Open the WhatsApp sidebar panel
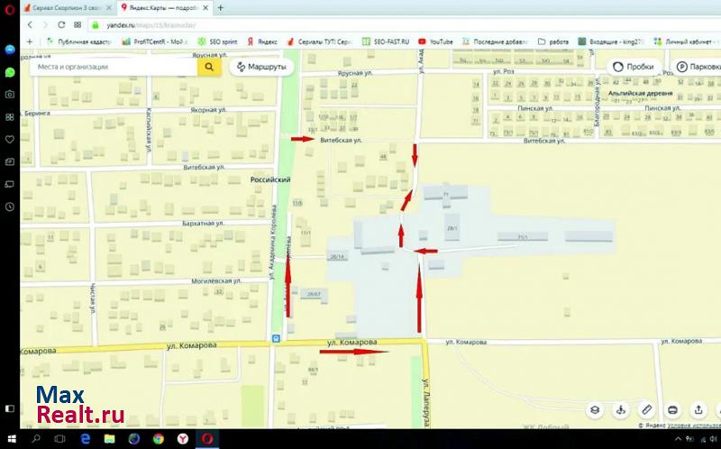 pos(10,71)
